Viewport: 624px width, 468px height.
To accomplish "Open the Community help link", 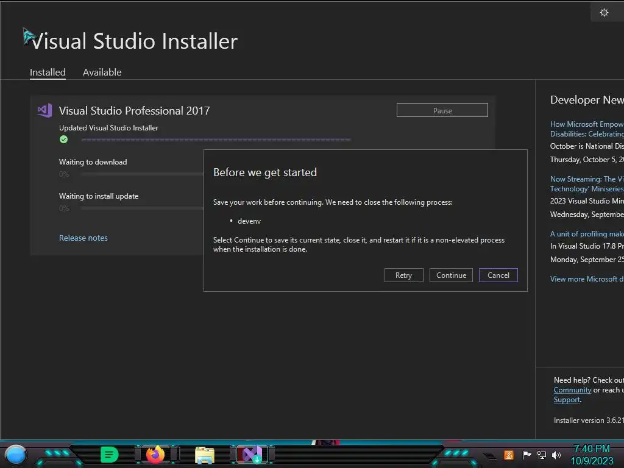I will (572, 390).
